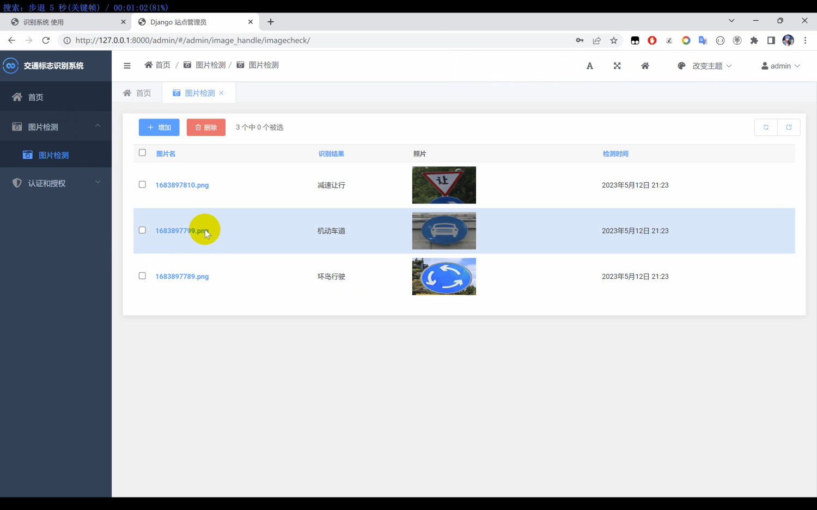817x510 pixels.
Task: Open the 1683897799.png record link
Action: pos(182,231)
